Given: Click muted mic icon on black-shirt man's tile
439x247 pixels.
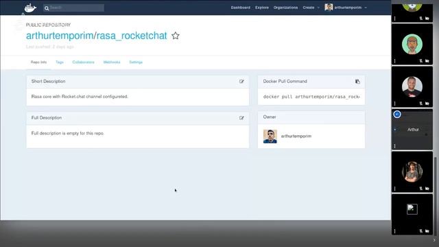Looking at the screenshot, I should (x=420, y=104).
